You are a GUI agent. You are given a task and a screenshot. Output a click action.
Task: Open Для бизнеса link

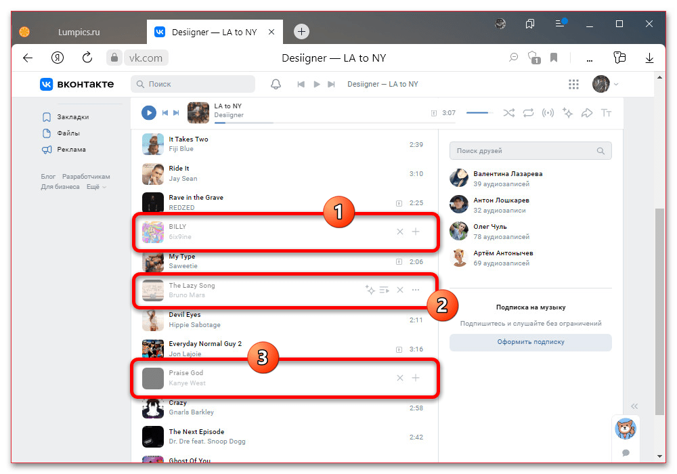point(60,187)
